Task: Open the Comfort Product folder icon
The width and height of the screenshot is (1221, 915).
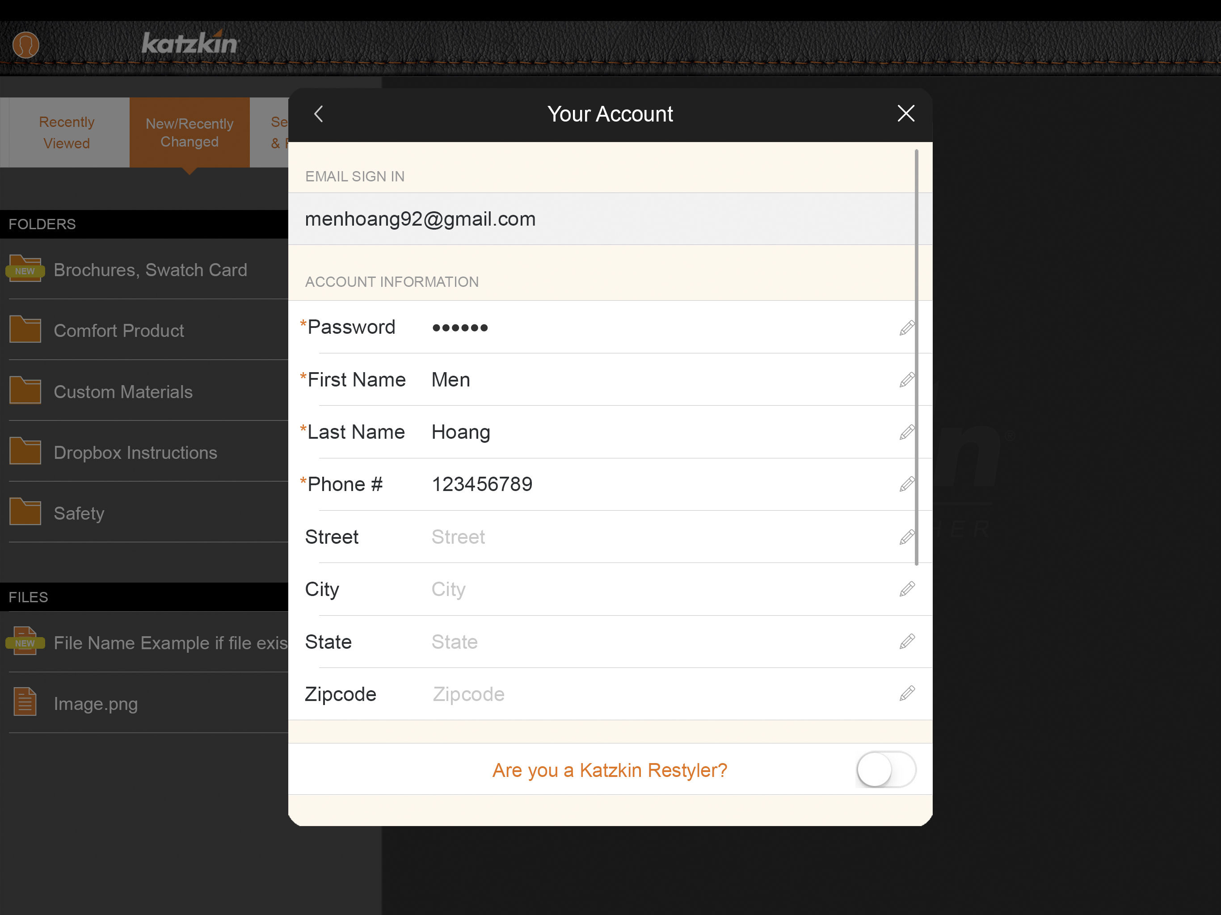Action: [25, 329]
